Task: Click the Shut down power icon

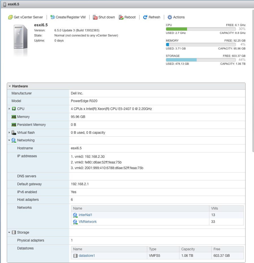Action: coord(95,17)
